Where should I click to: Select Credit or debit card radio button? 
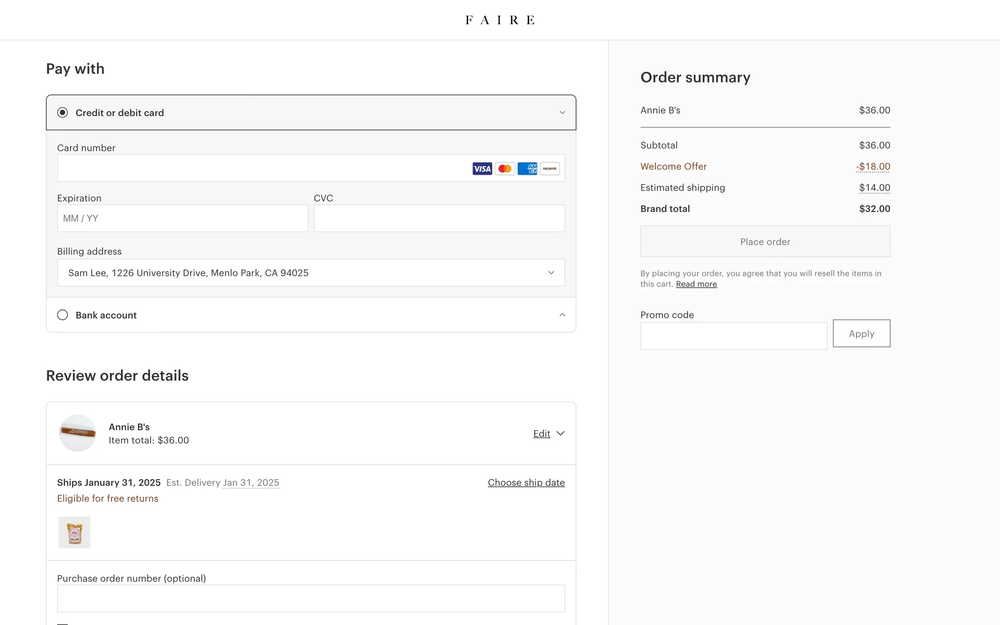coord(63,113)
